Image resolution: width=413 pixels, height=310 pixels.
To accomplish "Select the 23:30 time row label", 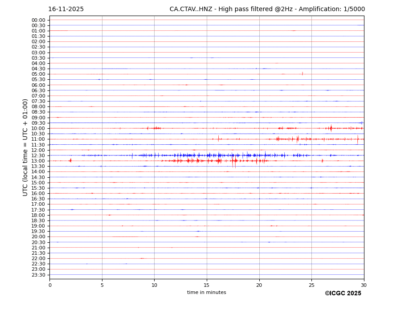I will (38, 275).
